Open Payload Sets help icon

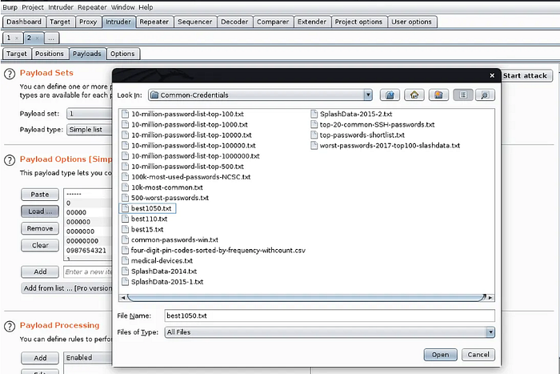click(x=10, y=74)
